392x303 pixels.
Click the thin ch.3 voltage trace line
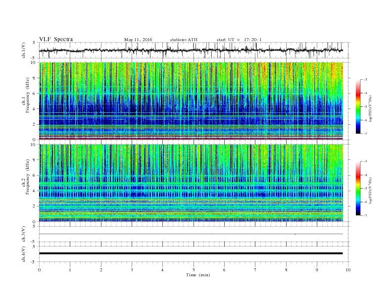pos(191,234)
